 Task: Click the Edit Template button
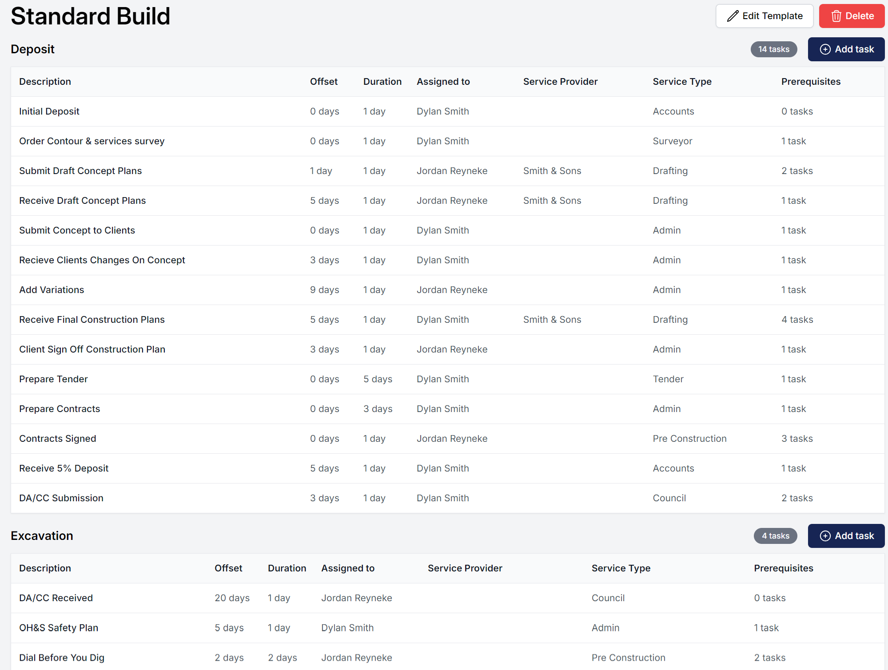click(764, 16)
